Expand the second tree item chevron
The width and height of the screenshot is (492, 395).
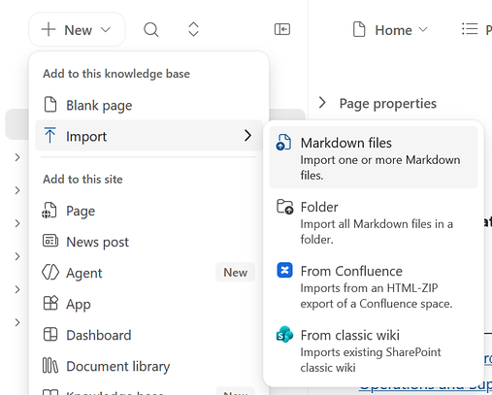(17, 190)
